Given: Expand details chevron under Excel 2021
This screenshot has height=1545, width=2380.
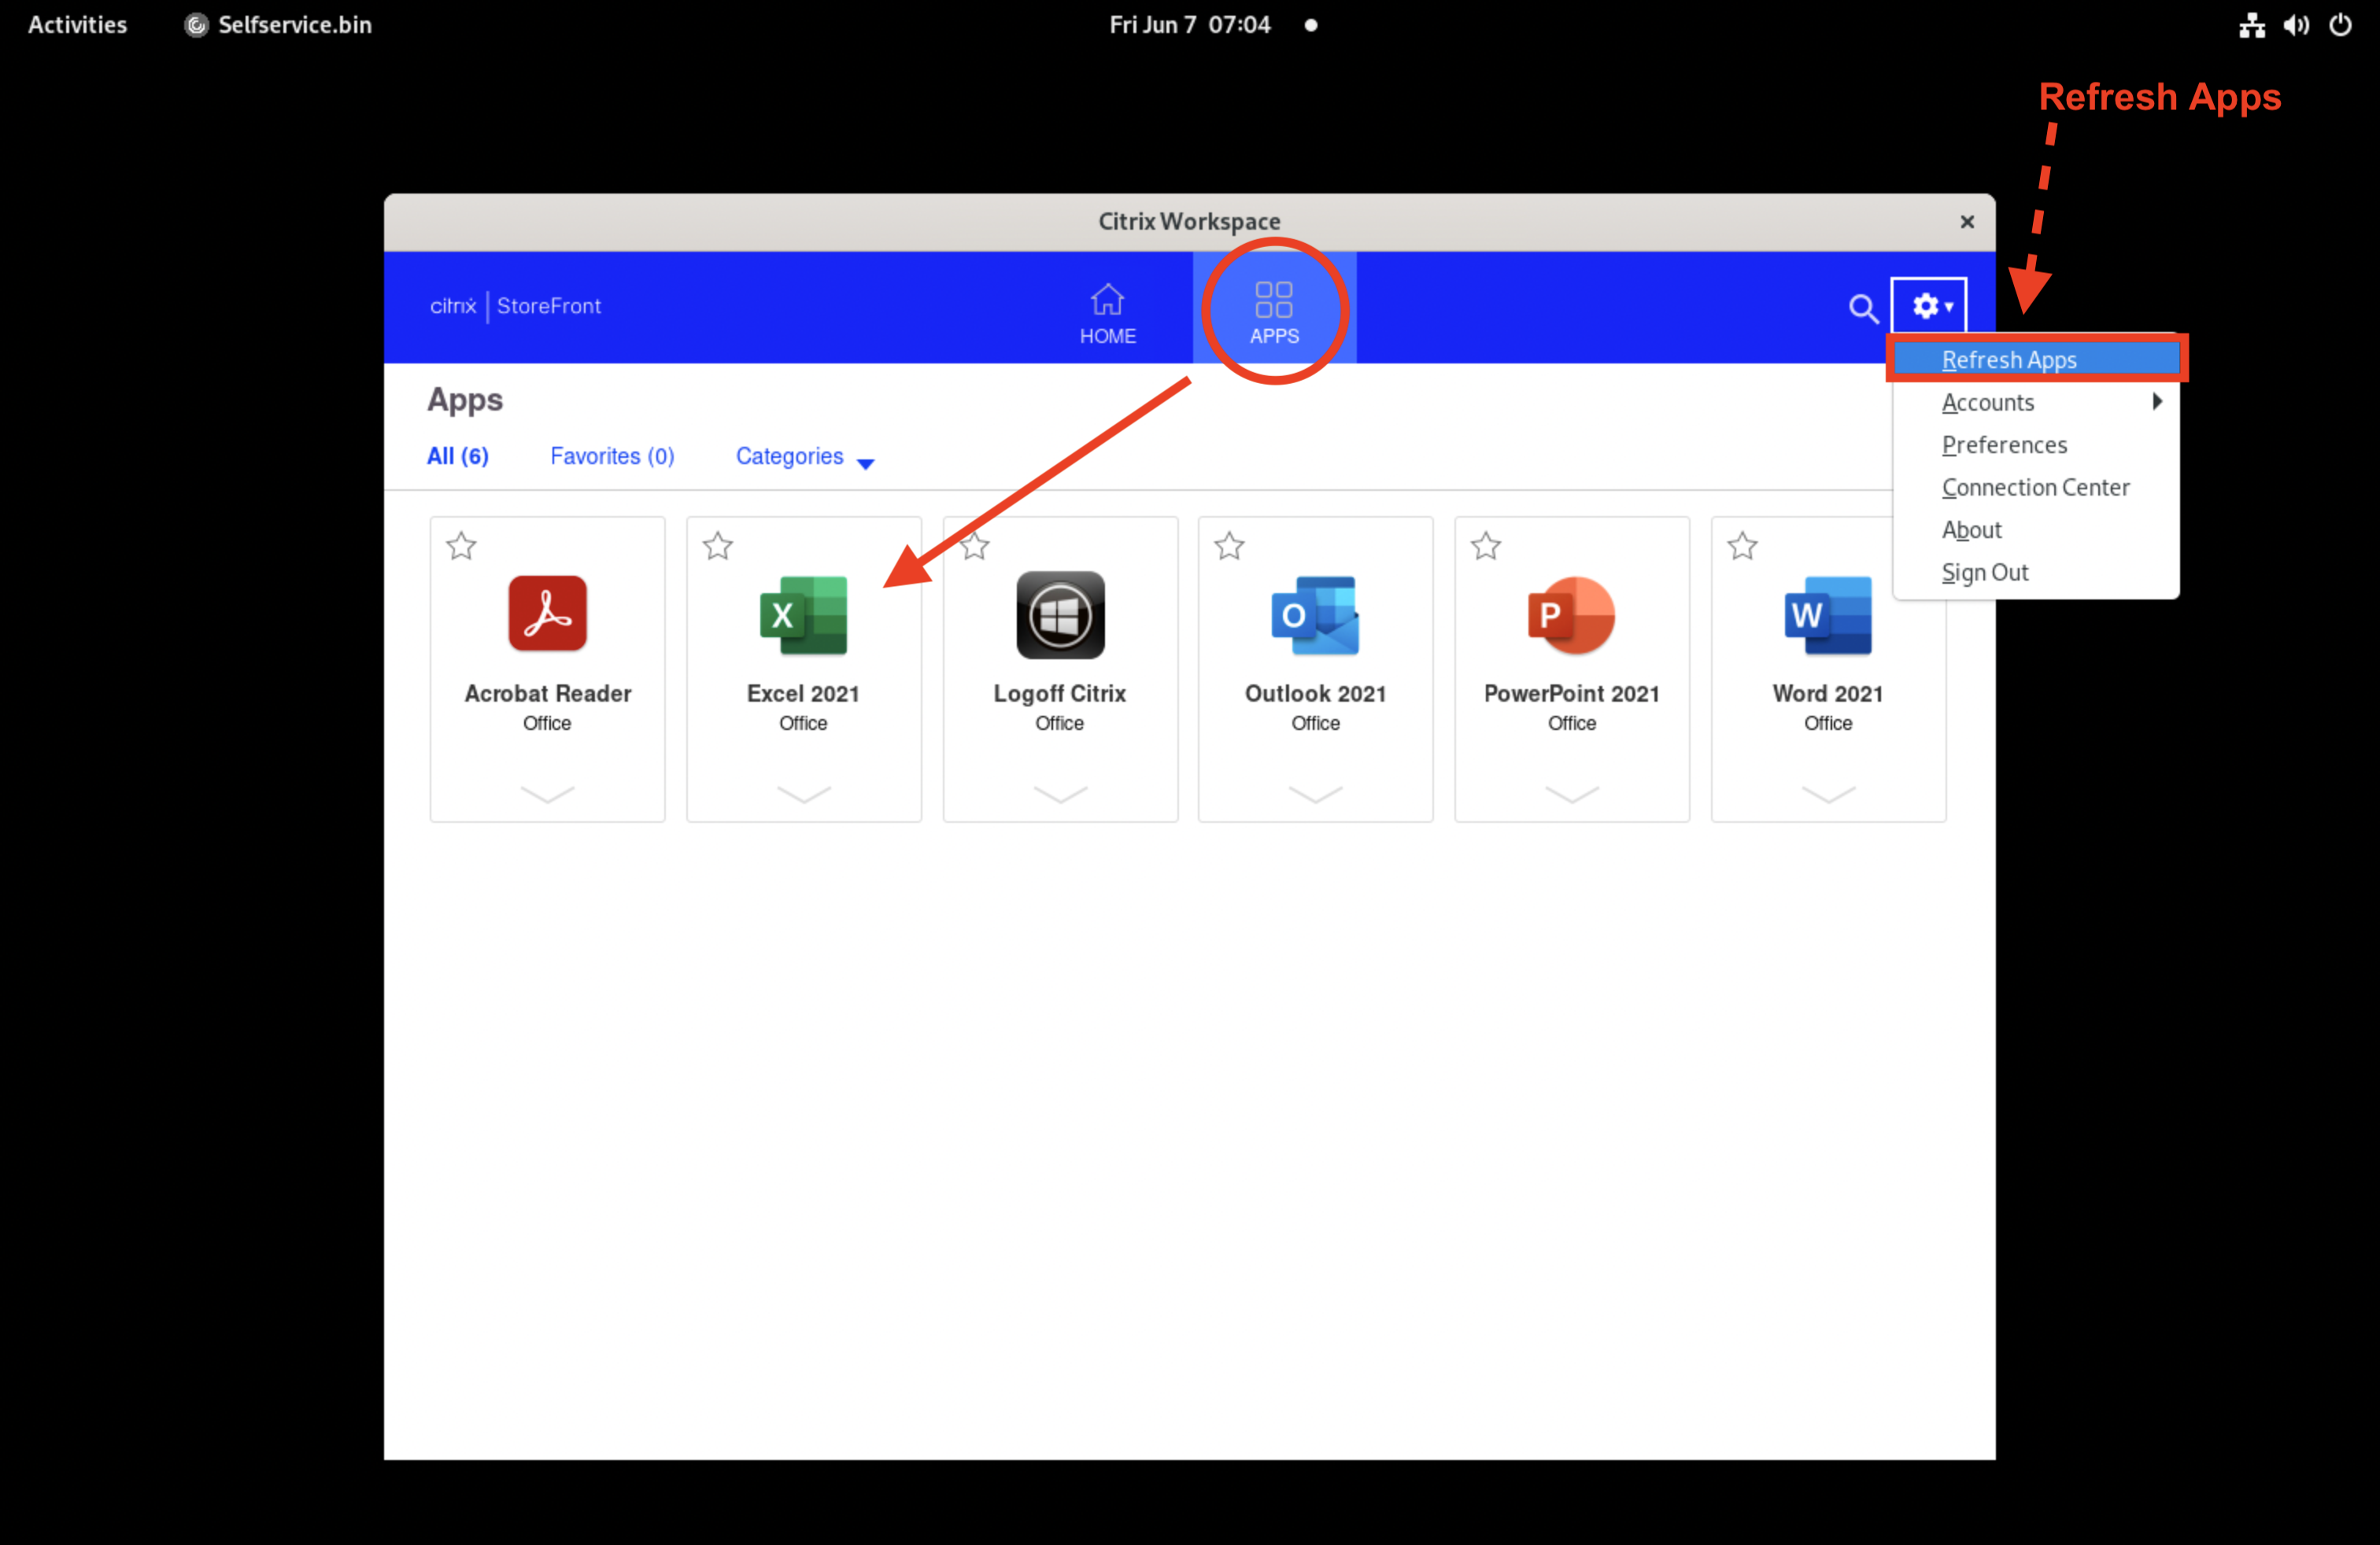Looking at the screenshot, I should click(x=803, y=794).
